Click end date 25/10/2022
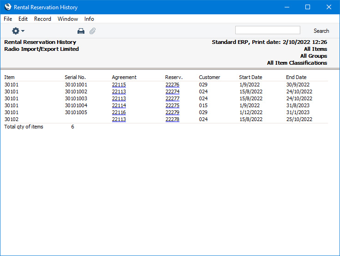Viewport: 340px width, 256px height. [299, 119]
